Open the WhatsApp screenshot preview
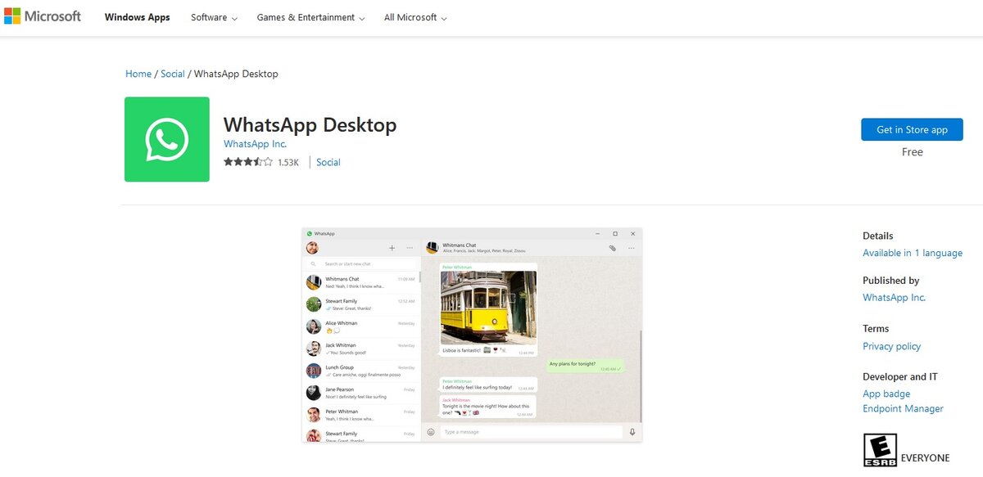 pos(472,335)
